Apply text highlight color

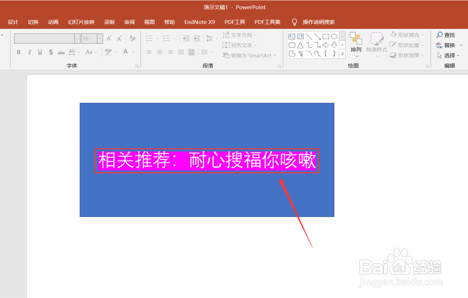point(108,52)
